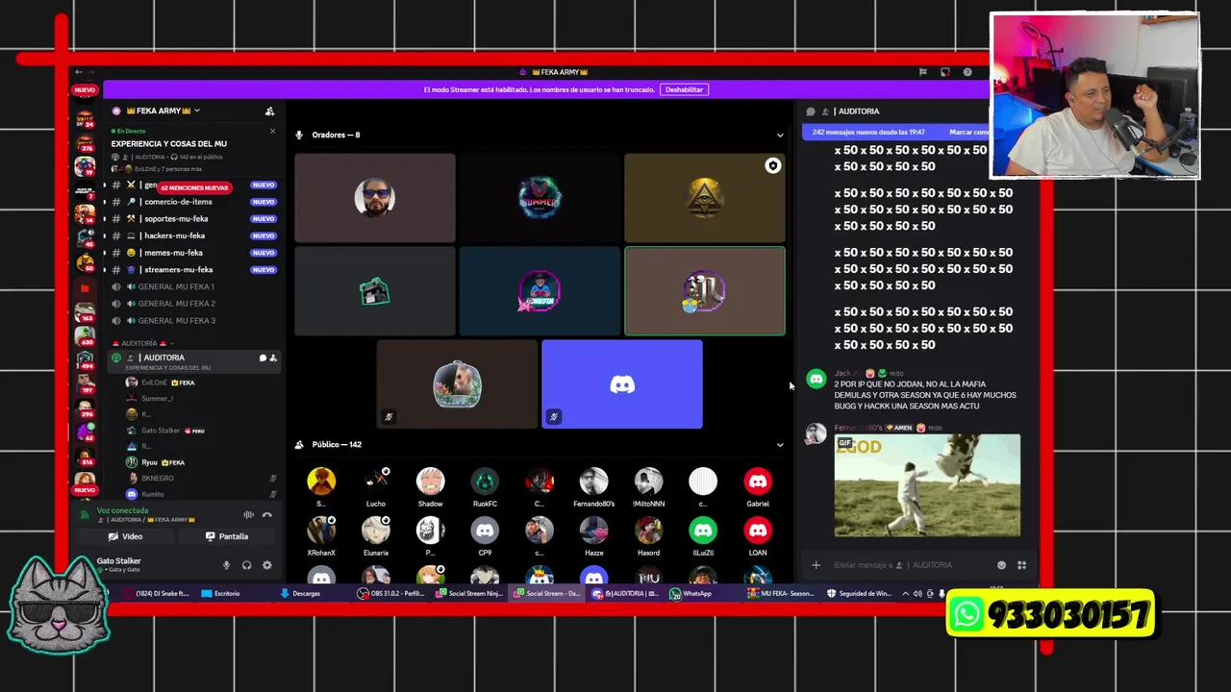
Task: Open the help question mark icon
Action: tap(967, 72)
